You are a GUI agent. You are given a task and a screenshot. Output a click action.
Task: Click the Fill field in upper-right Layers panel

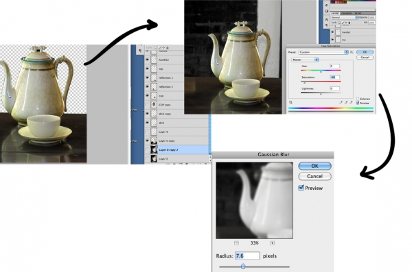tap(371, 23)
